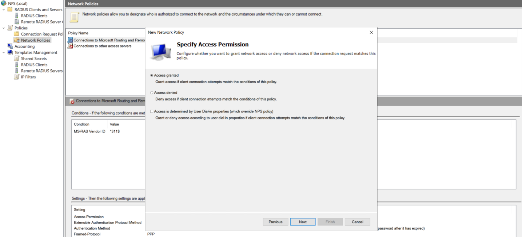Image resolution: width=522 pixels, height=237 pixels.
Task: Click the Remote RADIUS Servers template icon
Action: [16, 71]
